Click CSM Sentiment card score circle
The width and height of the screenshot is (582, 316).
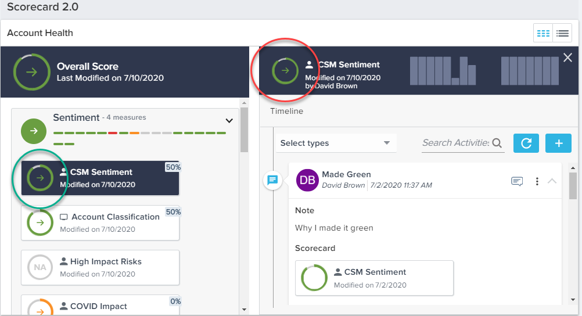[40, 178]
